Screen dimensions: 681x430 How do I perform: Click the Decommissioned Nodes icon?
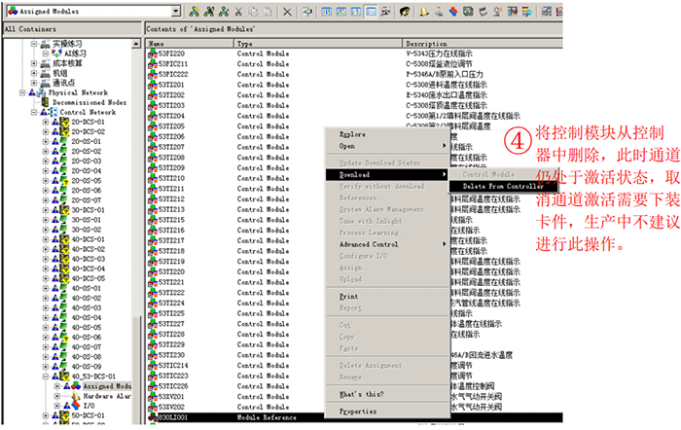[x=44, y=102]
